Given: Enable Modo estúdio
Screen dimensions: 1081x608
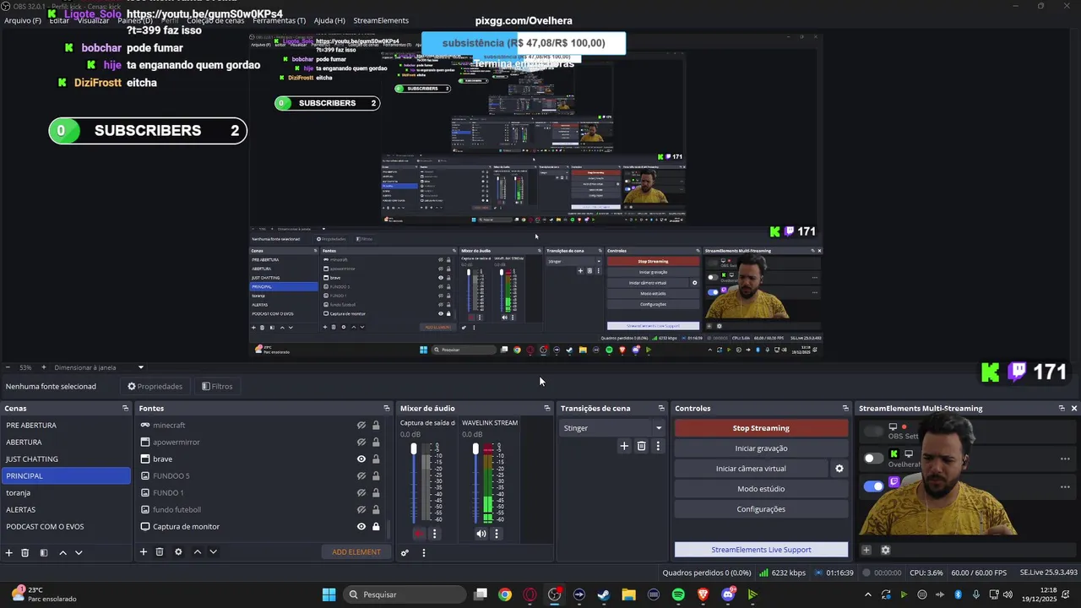Looking at the screenshot, I should 761,489.
